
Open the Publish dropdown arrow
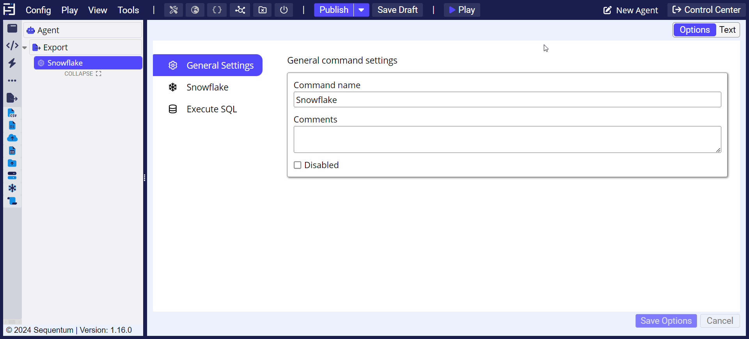pos(362,10)
